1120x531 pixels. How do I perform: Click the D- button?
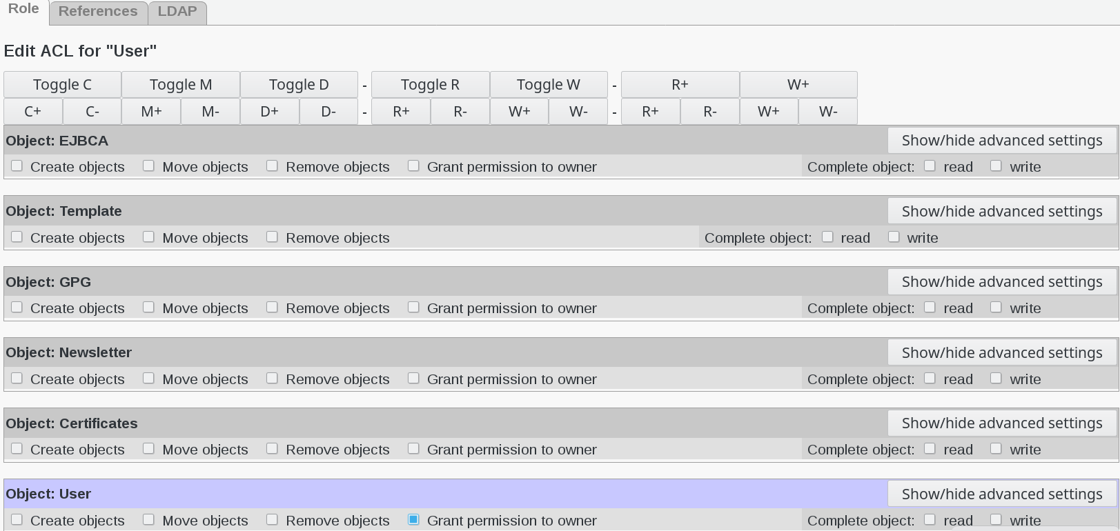tap(328, 112)
